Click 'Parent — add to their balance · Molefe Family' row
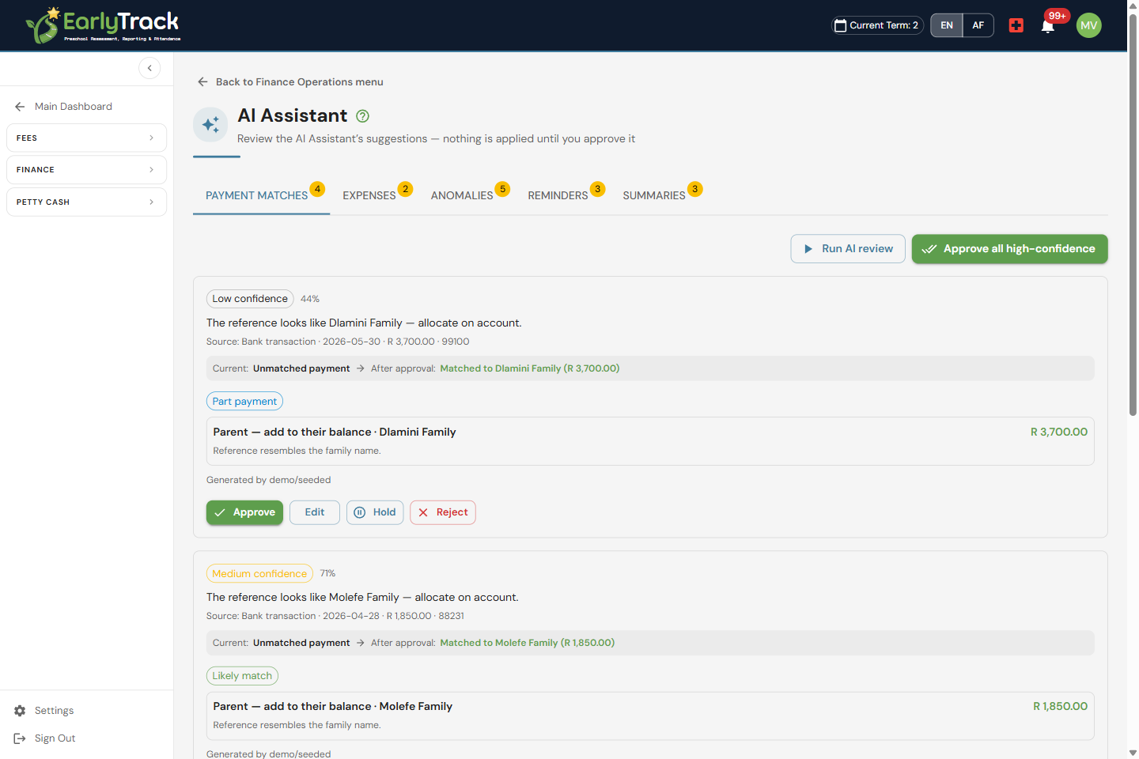 coord(650,716)
